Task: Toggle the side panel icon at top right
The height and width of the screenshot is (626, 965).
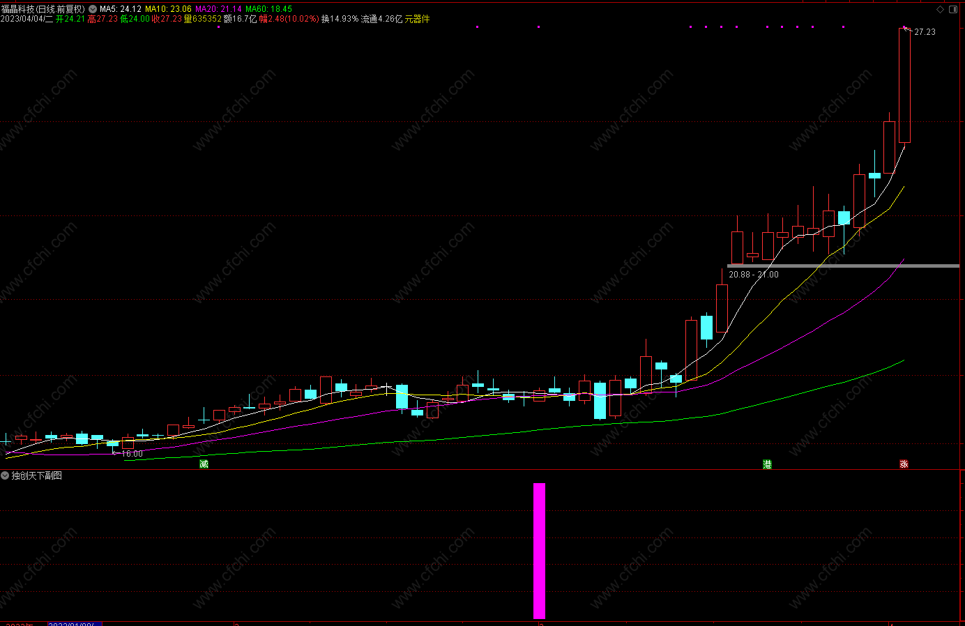Action: [x=955, y=9]
